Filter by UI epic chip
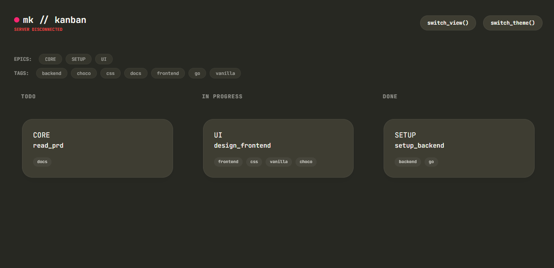The height and width of the screenshot is (268, 554). coord(103,59)
